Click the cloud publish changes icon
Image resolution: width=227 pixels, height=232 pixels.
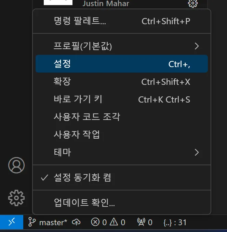[x=77, y=222]
